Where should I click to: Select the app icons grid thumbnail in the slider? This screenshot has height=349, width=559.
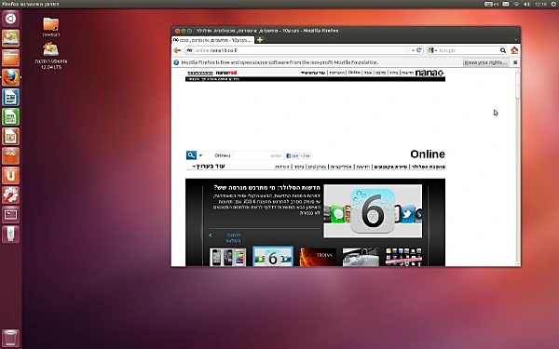[403, 257]
